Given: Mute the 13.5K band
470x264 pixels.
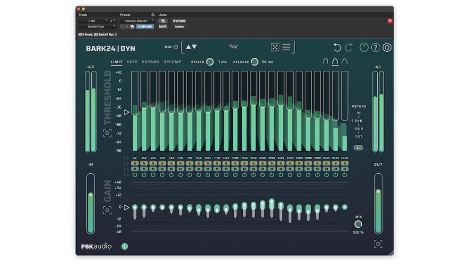Looking at the screenshot, I should click(x=345, y=169).
